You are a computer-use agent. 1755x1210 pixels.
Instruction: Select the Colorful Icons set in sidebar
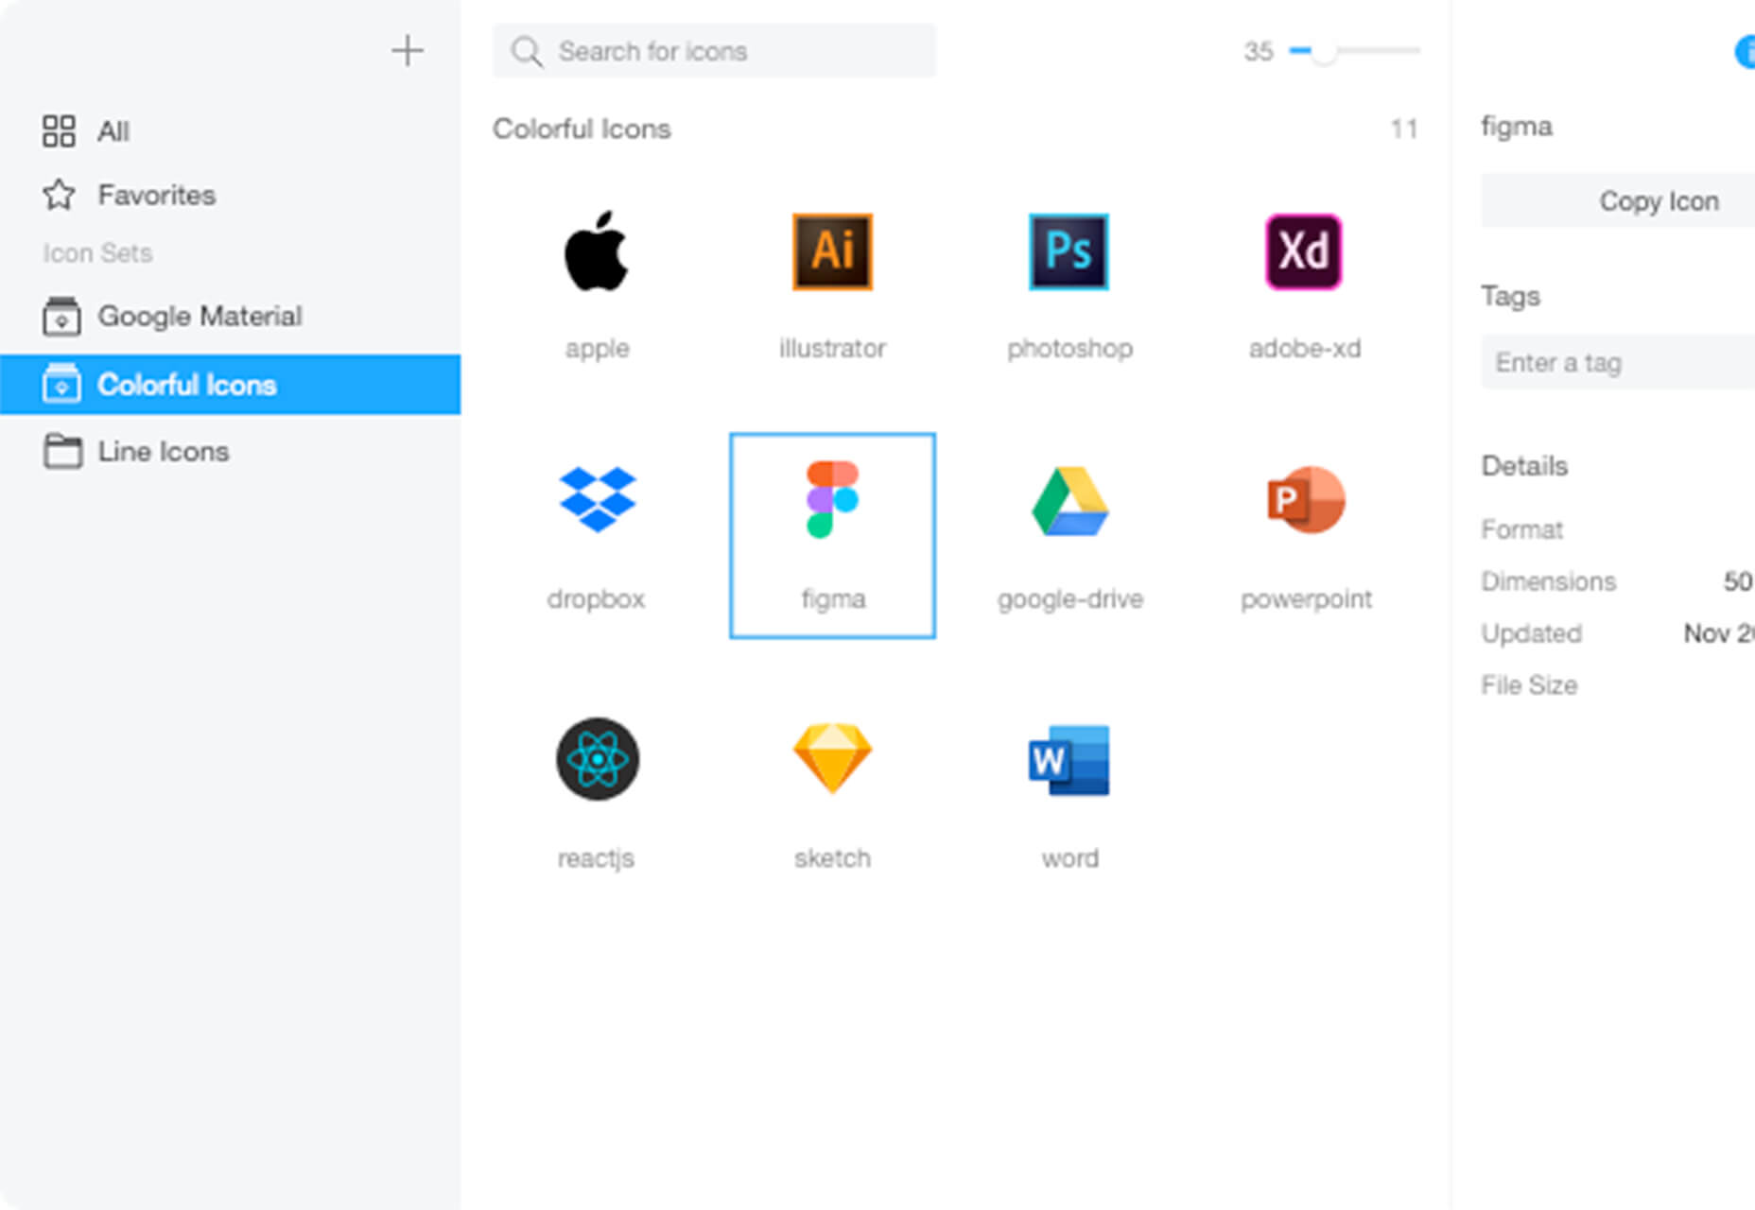coord(231,385)
